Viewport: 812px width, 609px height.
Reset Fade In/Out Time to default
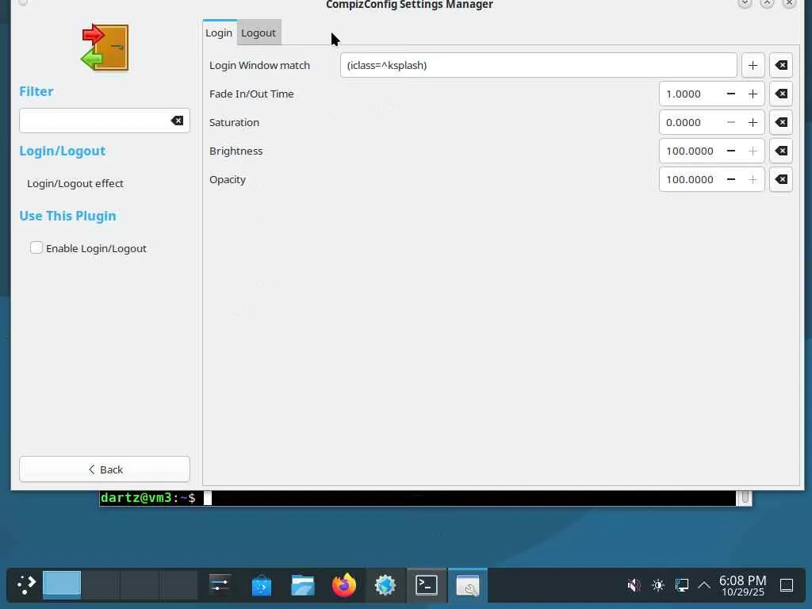(x=781, y=94)
